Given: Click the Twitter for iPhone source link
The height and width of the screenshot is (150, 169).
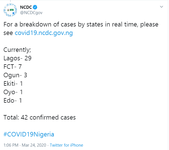Looking at the screenshot, I should pos(66,145).
